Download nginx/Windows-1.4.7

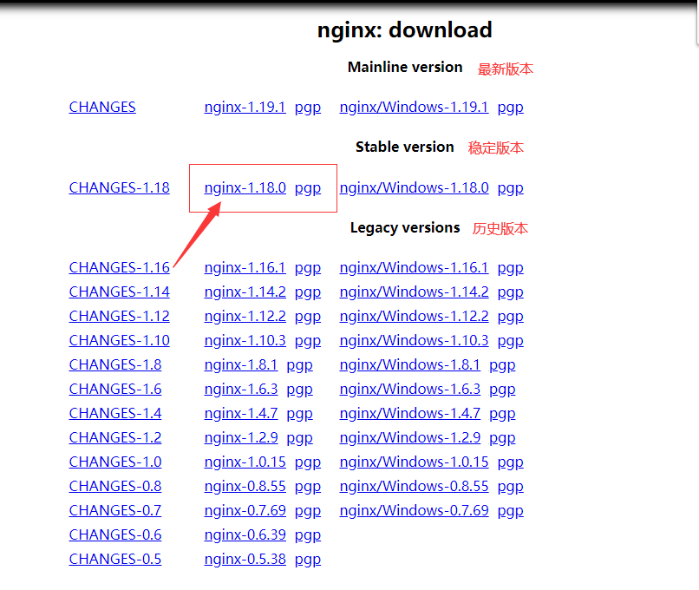point(409,413)
